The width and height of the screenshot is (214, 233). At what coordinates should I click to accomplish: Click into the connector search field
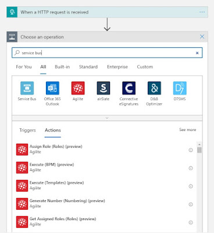107,52
